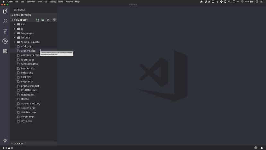The image size is (266, 150).
Task: Expand the DOCKER section
Action: coord(19,144)
